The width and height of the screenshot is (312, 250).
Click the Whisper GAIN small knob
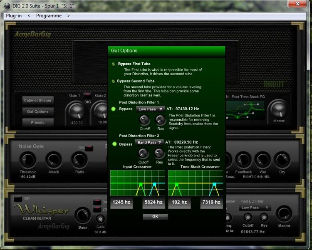pos(101,219)
